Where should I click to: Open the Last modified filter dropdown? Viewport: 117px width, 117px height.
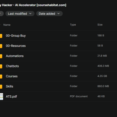[x=20, y=14]
